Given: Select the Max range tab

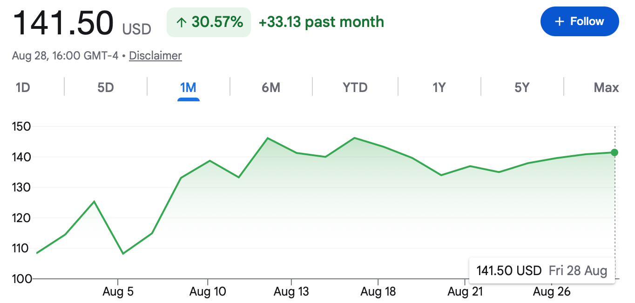Looking at the screenshot, I should [606, 87].
